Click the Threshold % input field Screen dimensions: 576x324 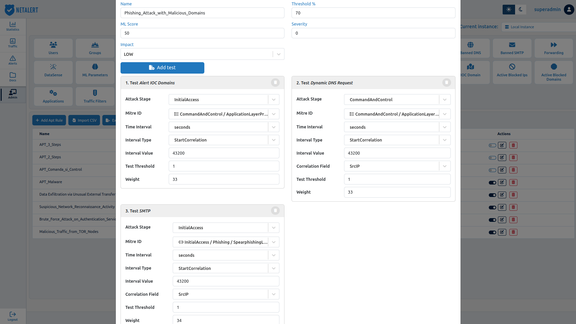click(x=373, y=13)
